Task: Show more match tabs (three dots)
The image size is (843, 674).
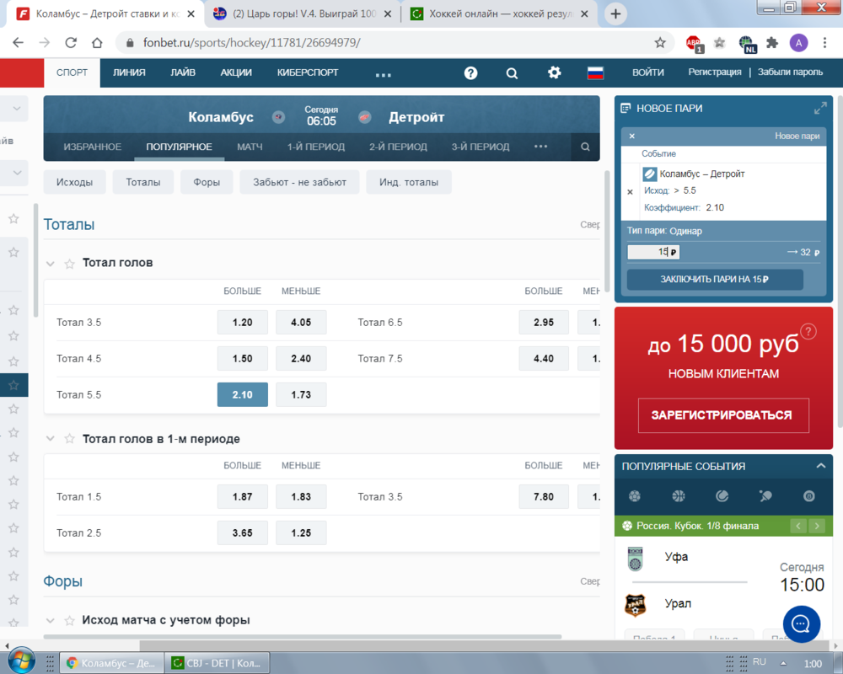Action: (x=540, y=147)
